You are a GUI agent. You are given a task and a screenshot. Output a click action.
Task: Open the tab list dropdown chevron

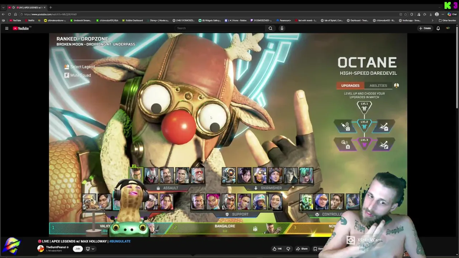[x=3, y=8]
